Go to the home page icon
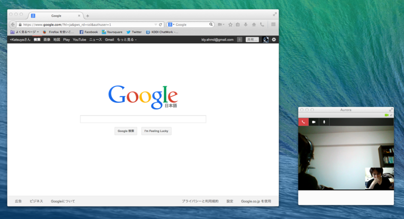This screenshot has height=219, width=404. pyautogui.click(x=254, y=24)
